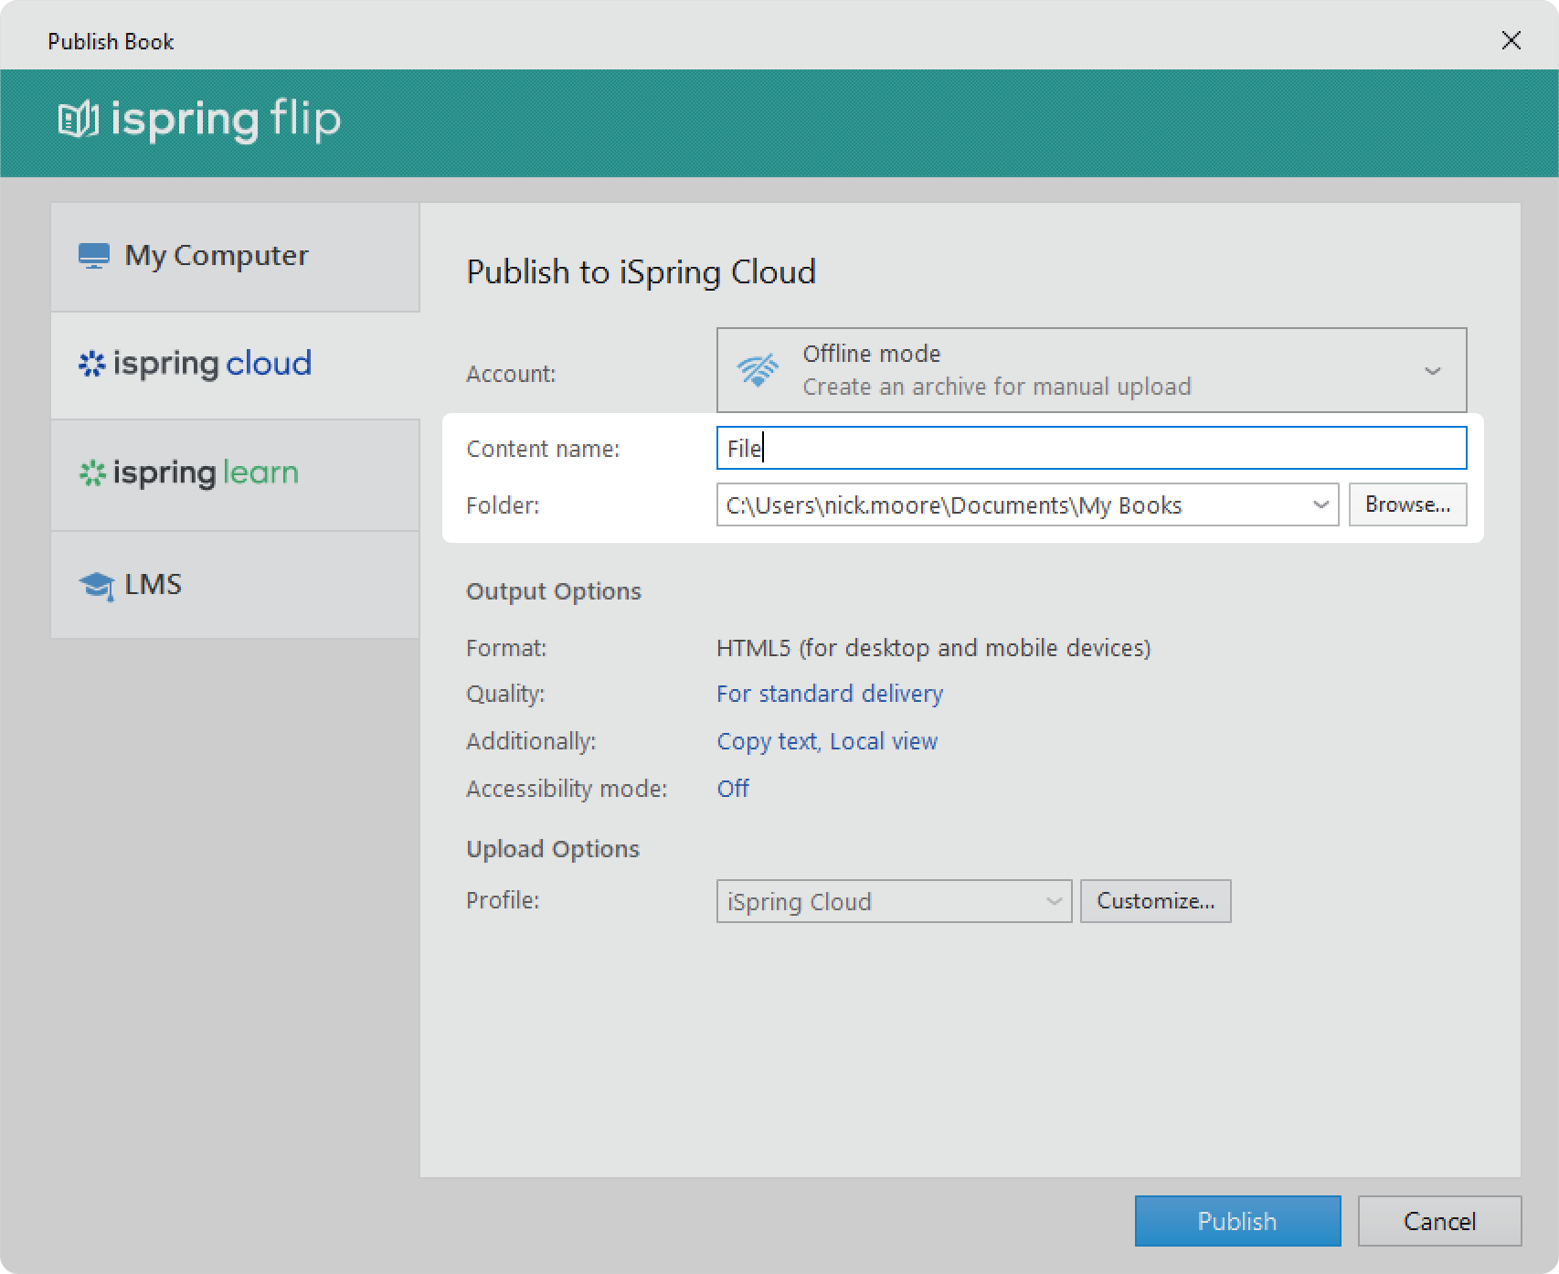This screenshot has height=1274, width=1559.
Task: Click the Output Options section heading
Action: [554, 591]
